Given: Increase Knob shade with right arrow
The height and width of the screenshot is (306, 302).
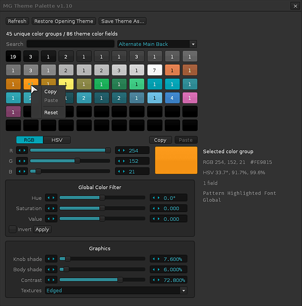Looking at the screenshot, I should coord(53,259).
